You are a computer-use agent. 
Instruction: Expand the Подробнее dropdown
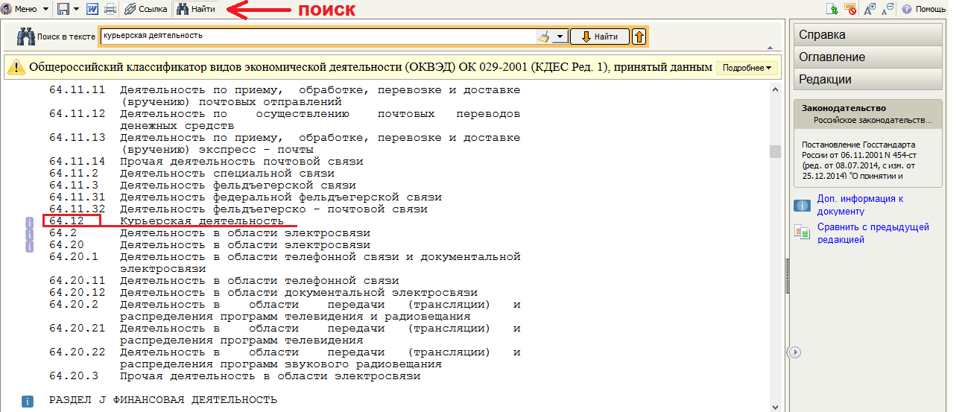pyautogui.click(x=746, y=68)
